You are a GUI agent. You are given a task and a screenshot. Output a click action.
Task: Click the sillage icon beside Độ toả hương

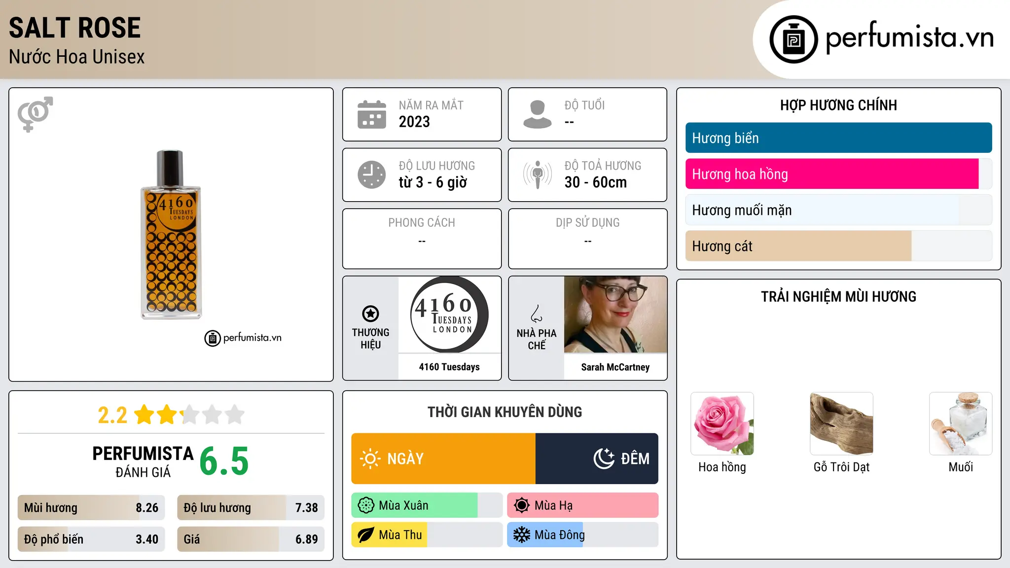pyautogui.click(x=538, y=175)
